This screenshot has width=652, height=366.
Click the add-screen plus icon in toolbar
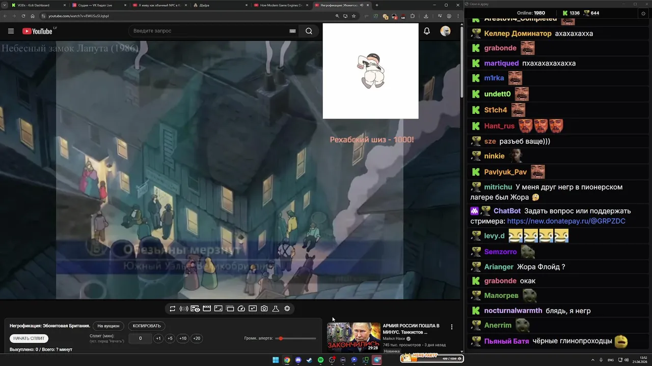pos(253,309)
